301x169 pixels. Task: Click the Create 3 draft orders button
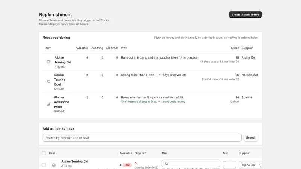[x=245, y=15]
